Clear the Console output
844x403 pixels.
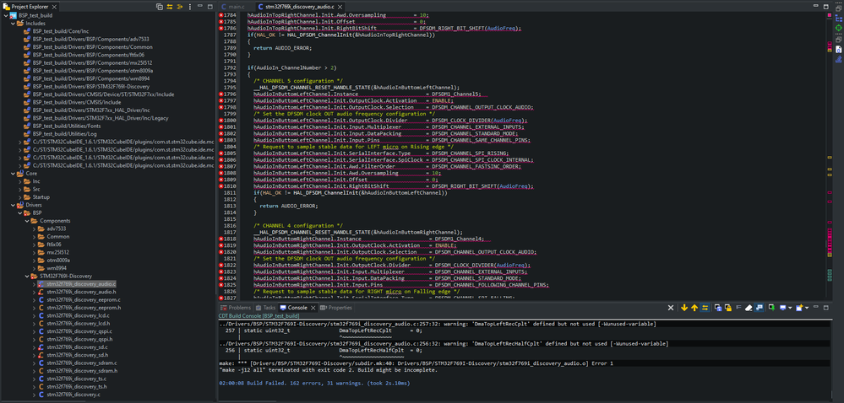tap(749, 308)
